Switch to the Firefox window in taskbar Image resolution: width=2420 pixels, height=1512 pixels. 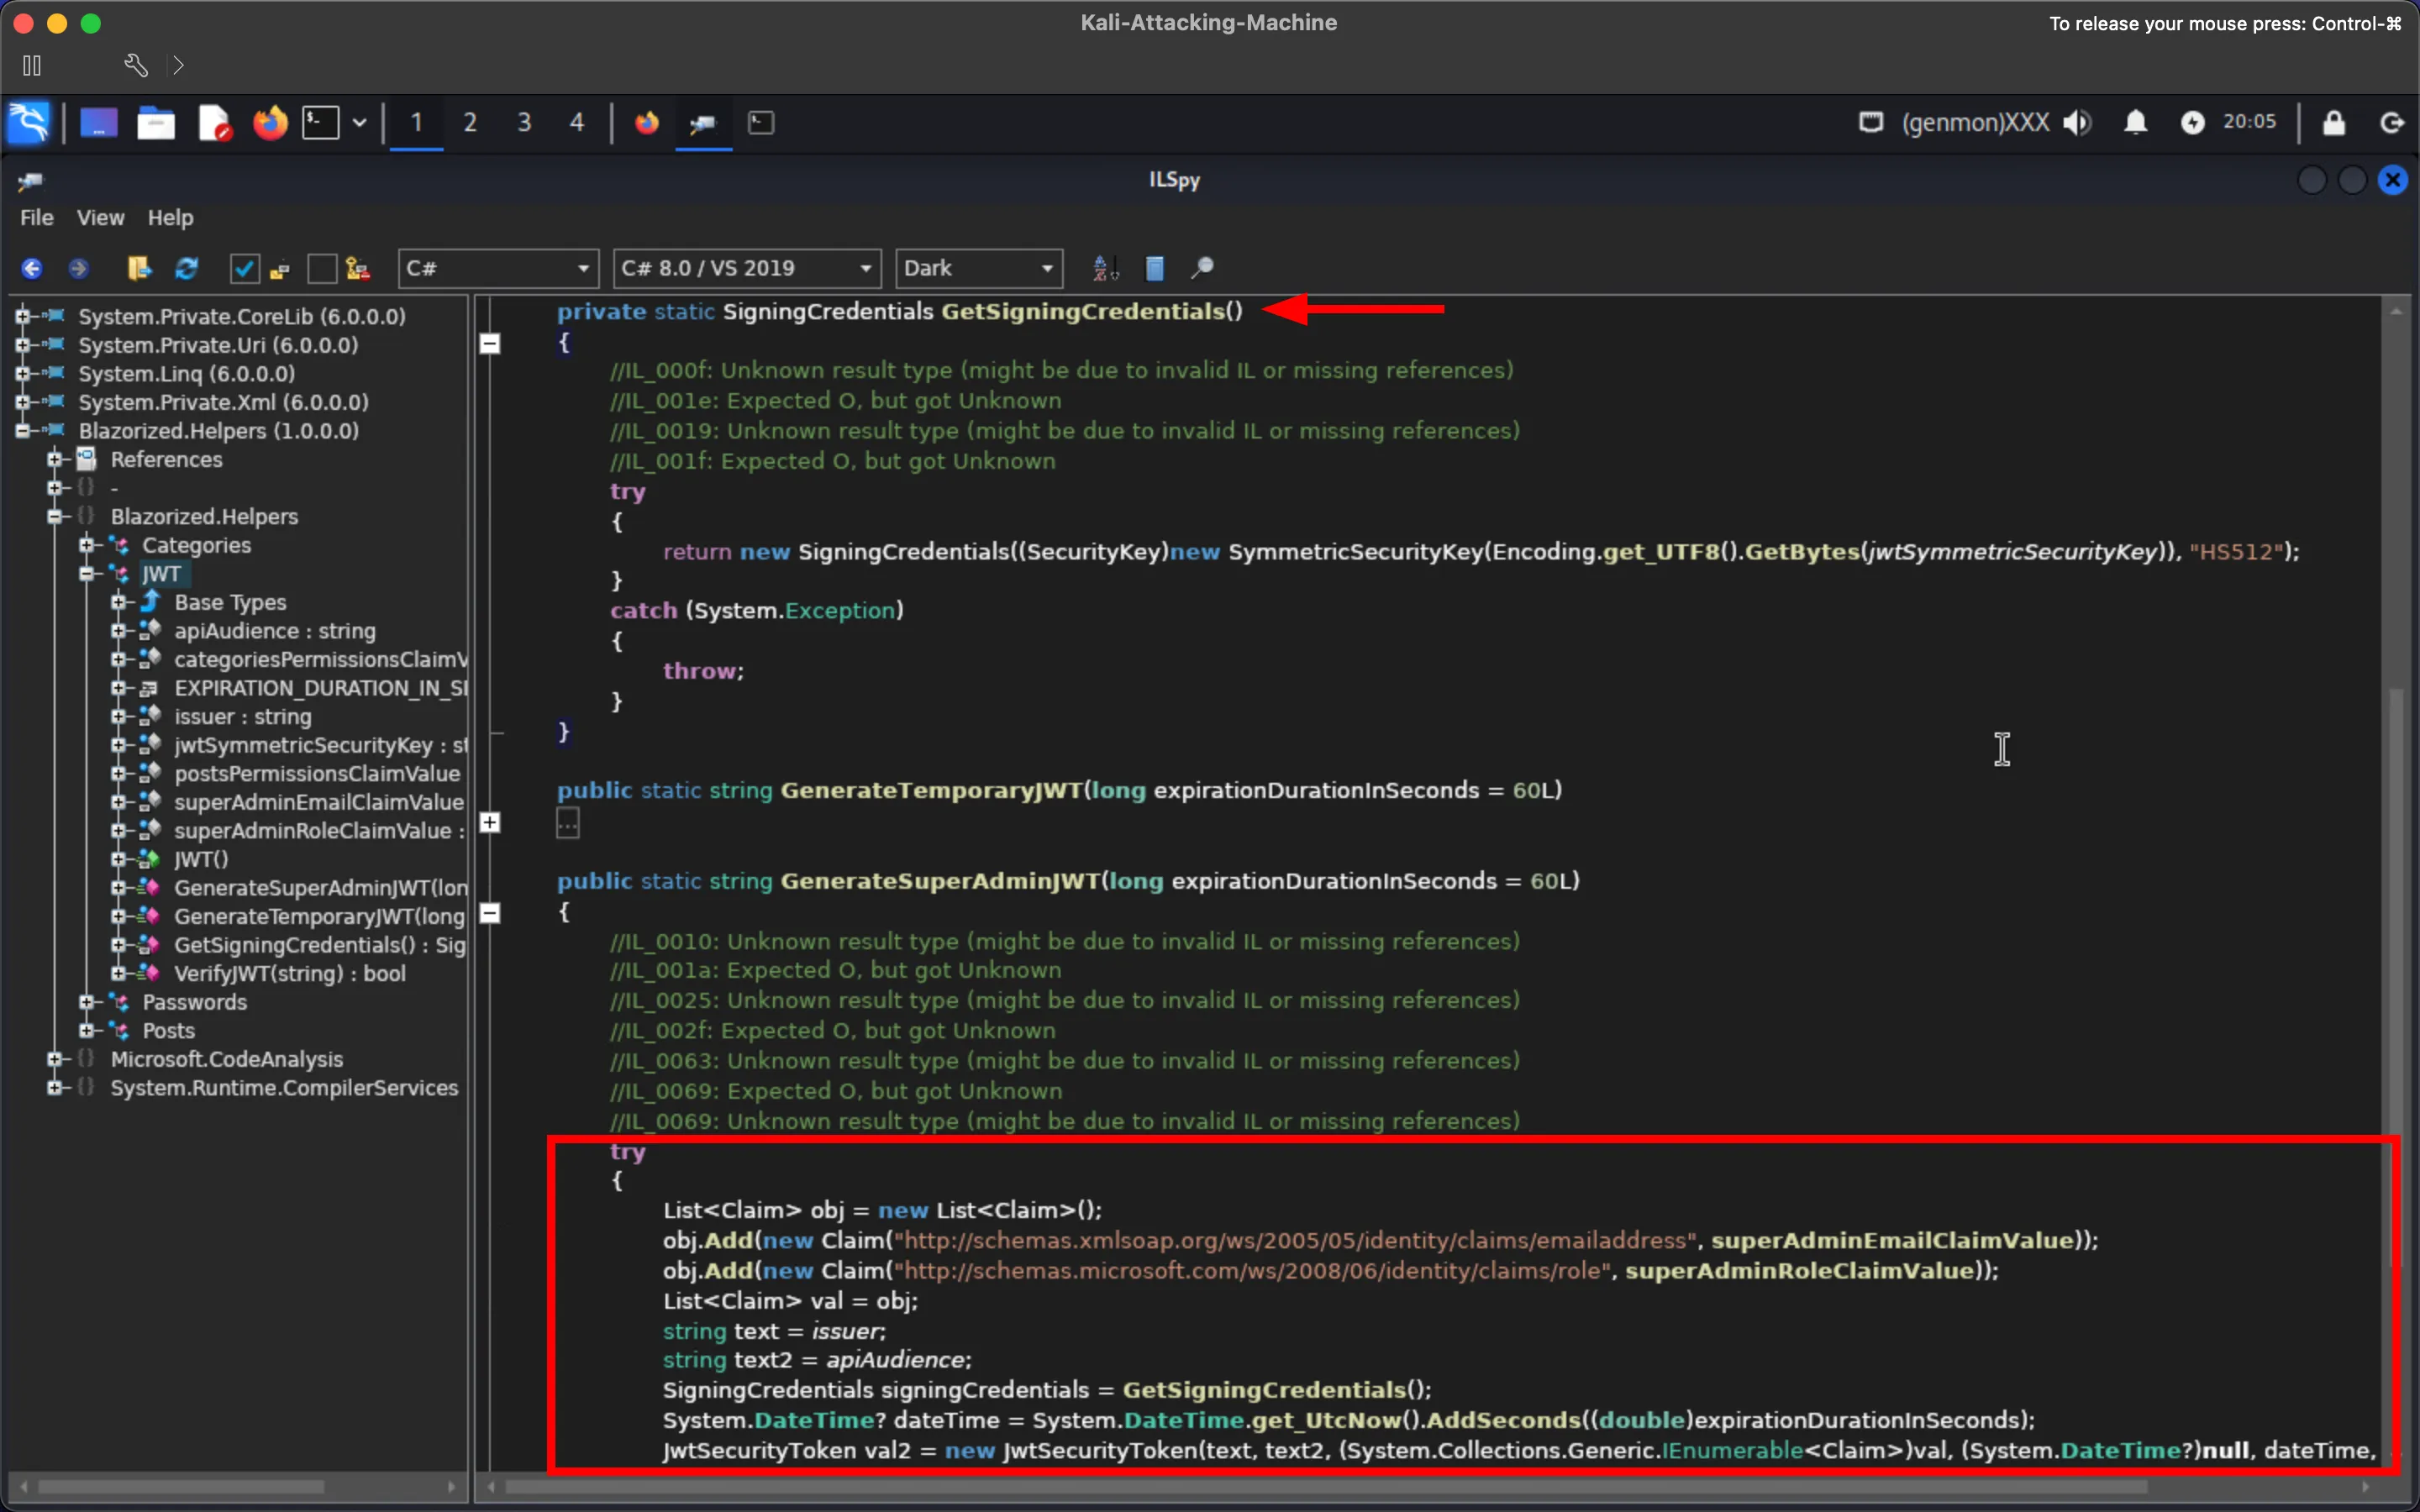[647, 123]
